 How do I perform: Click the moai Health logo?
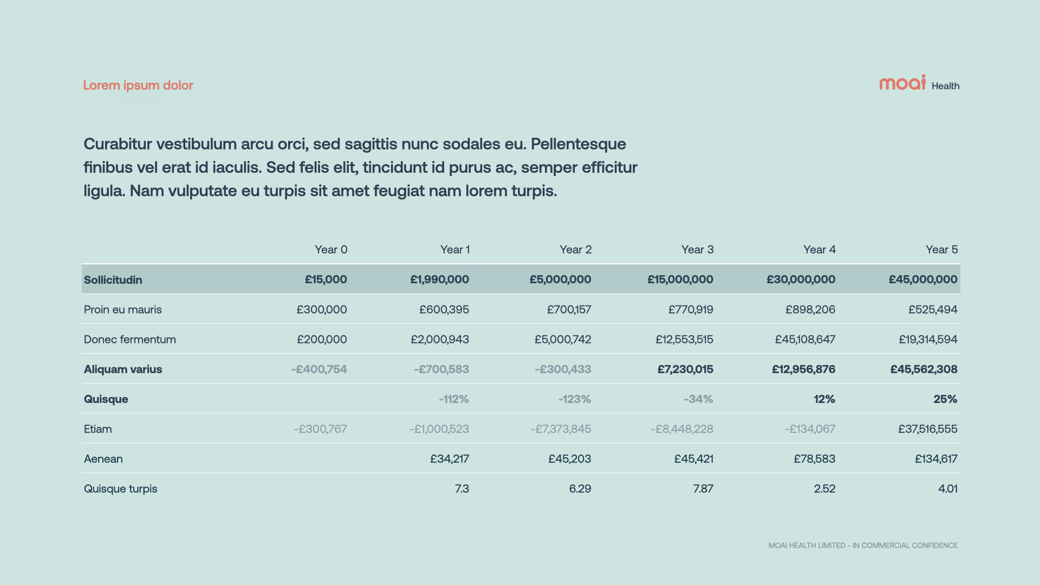click(919, 83)
